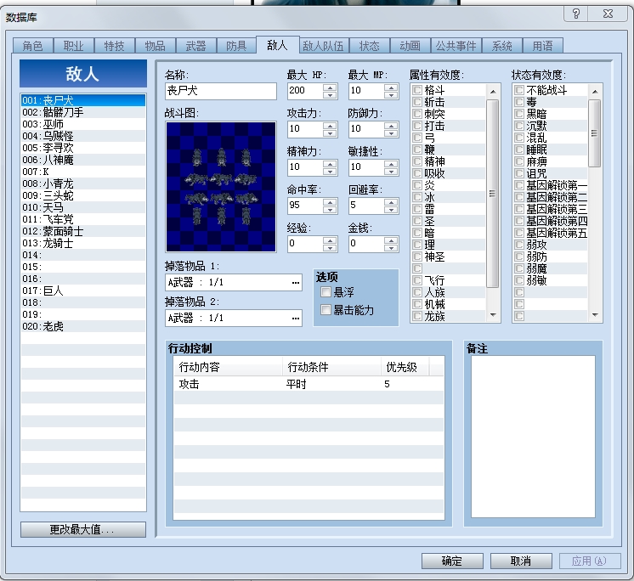Click the 名称 input field

coord(221,91)
